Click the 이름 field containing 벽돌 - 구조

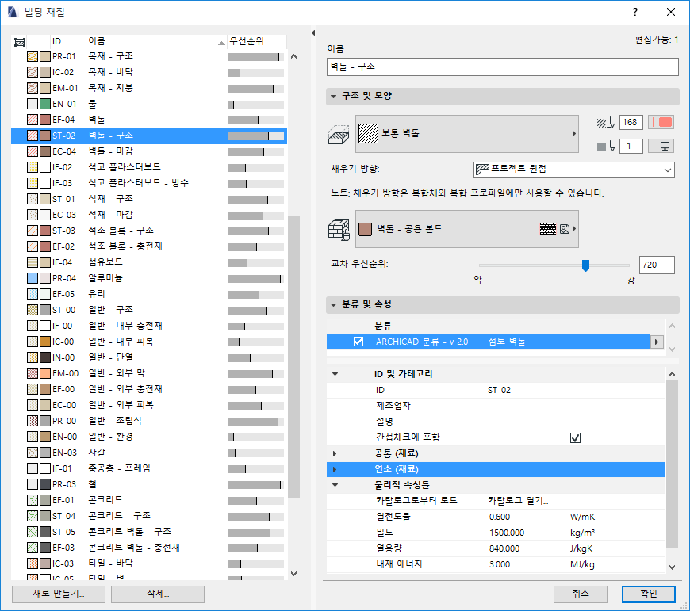(x=503, y=67)
